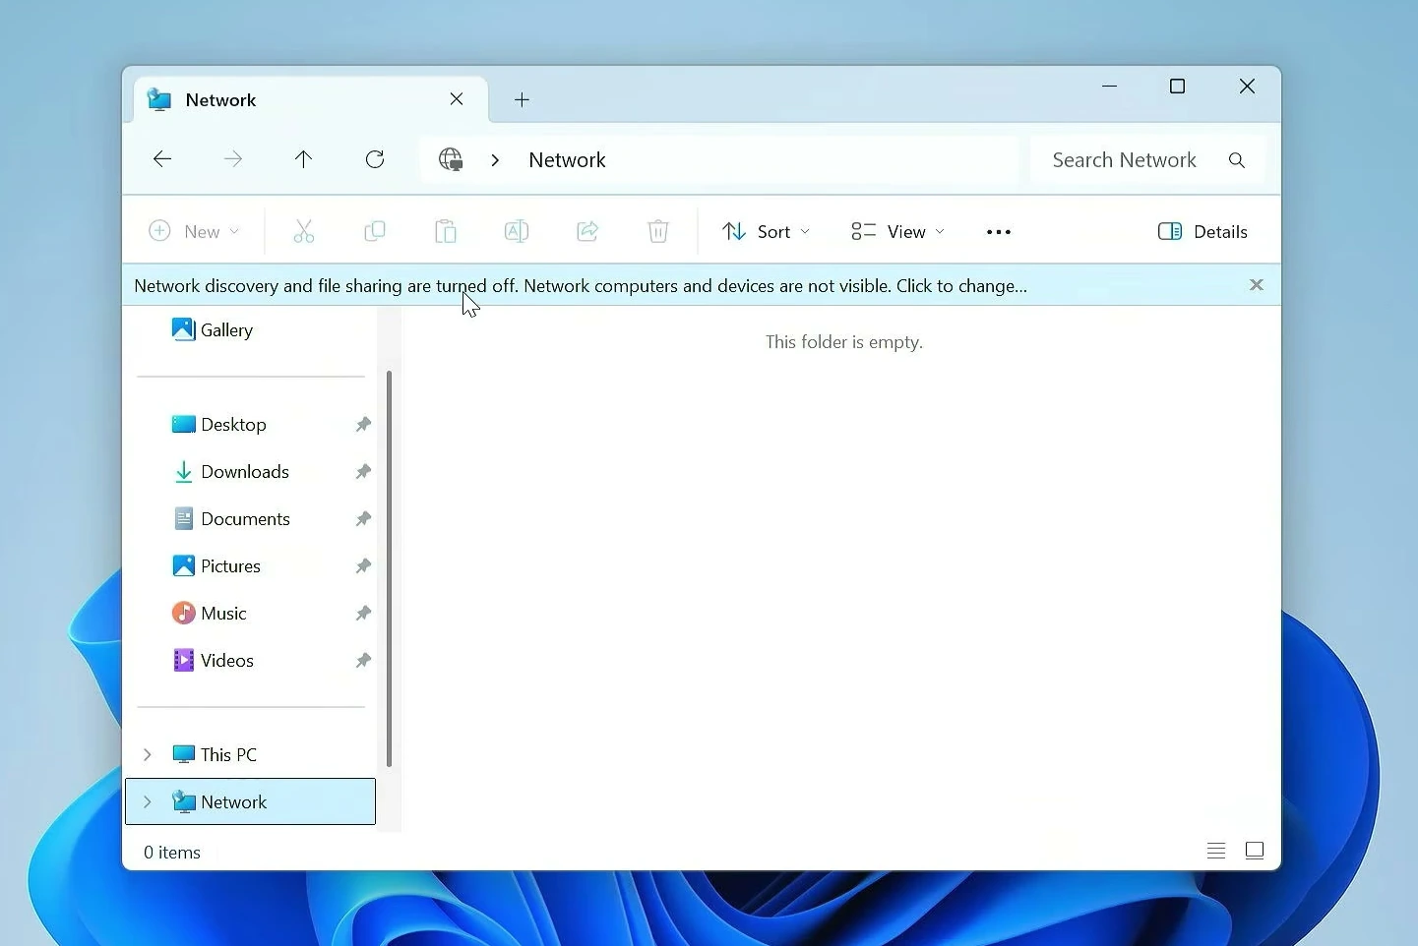
Task: Open the View dropdown menu
Action: click(x=897, y=232)
